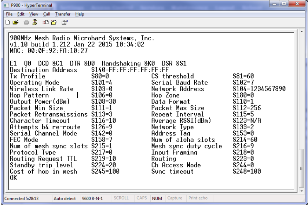Click the S123=N/A value
Image resolution: width=308 pixels, height=205 pixels.
(x=247, y=121)
